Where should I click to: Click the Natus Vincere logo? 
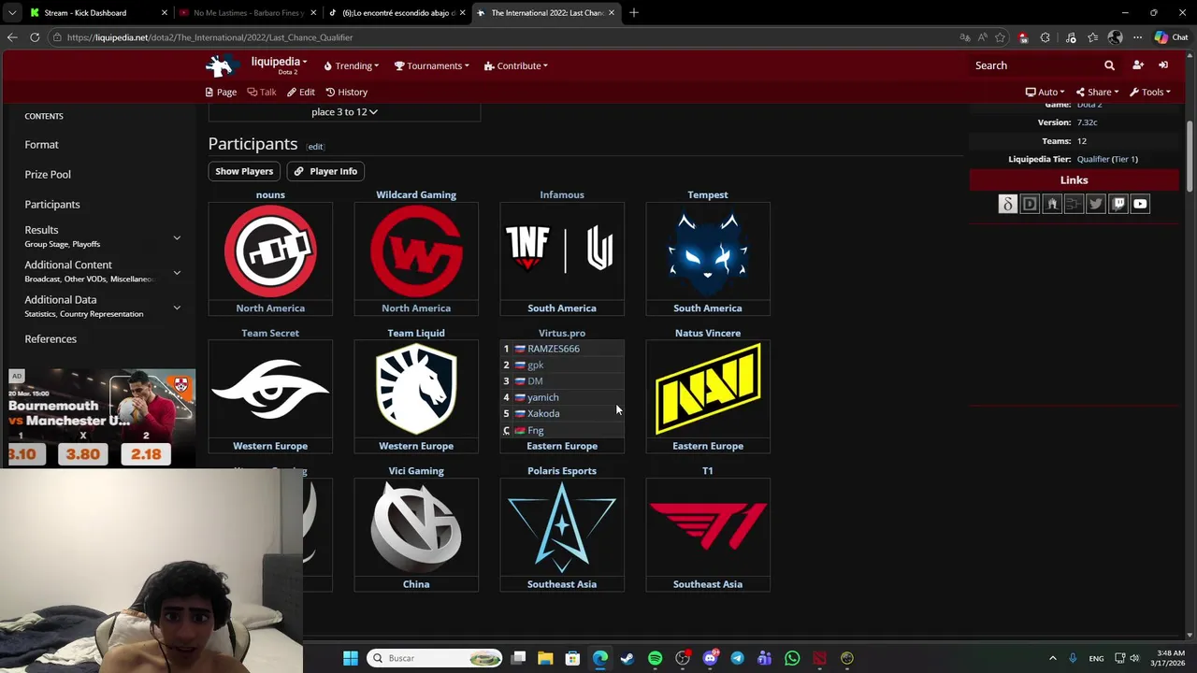(708, 389)
